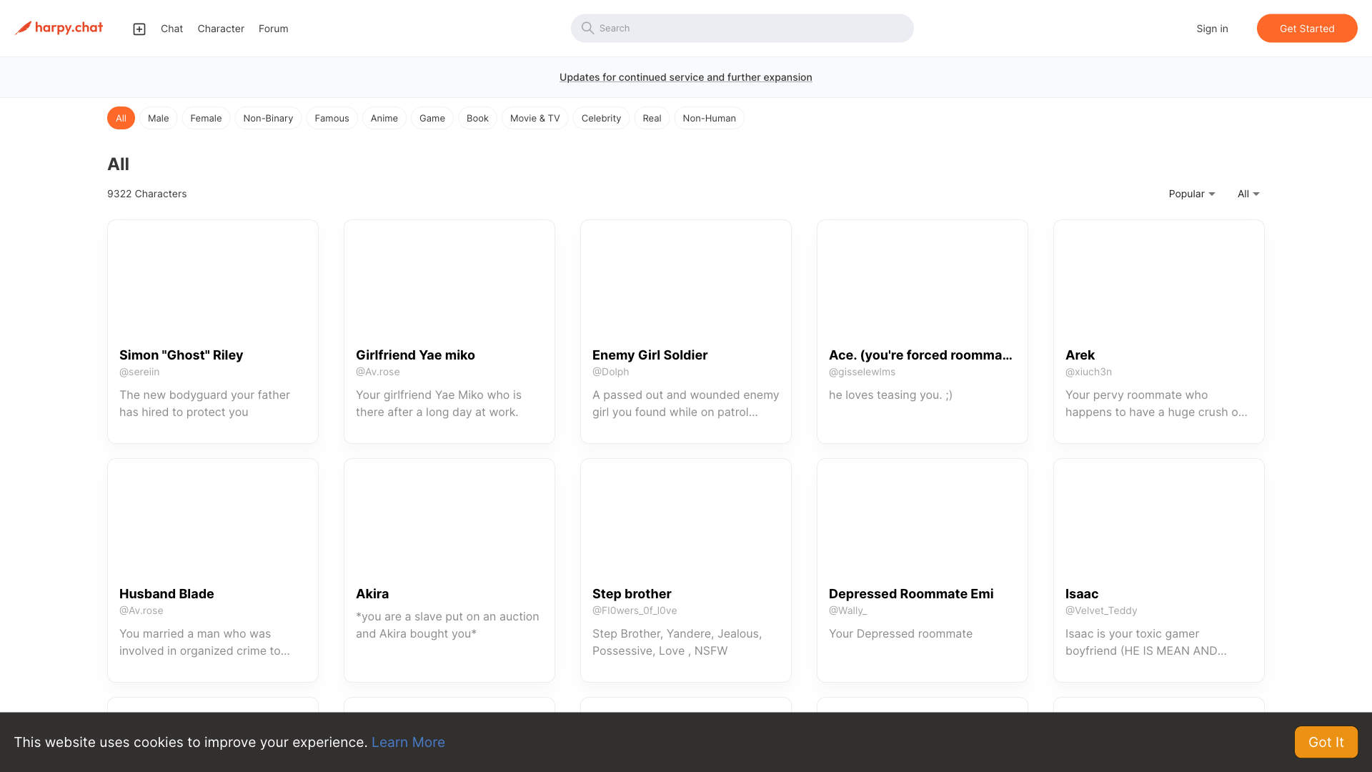Click the Arek card image area
Screen dimensions: 1372x772
1159,279
